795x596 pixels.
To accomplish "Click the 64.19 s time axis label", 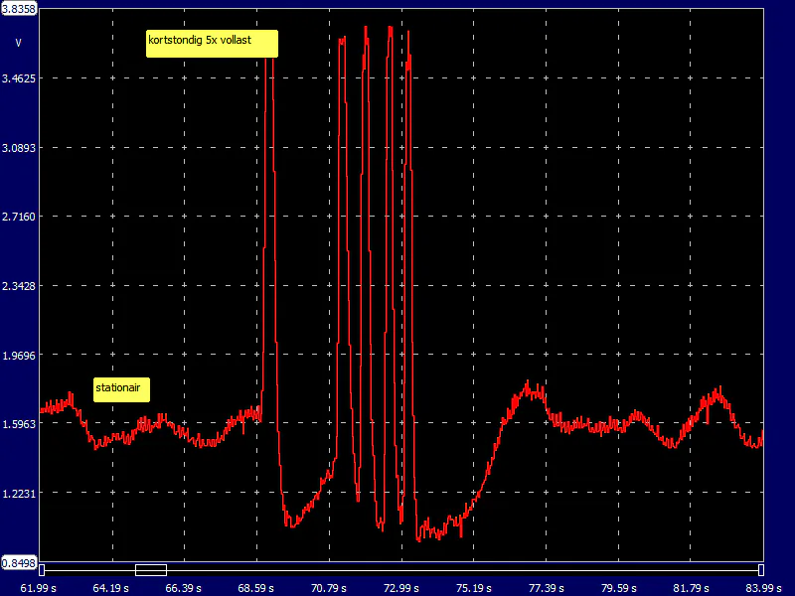I will 112,587.
